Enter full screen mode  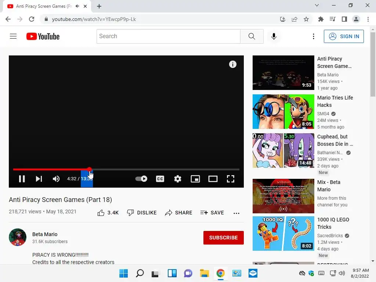pos(231,179)
